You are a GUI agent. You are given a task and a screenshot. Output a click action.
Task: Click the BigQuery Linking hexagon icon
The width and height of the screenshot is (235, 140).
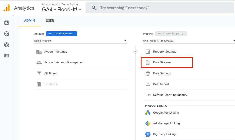tap(148, 134)
